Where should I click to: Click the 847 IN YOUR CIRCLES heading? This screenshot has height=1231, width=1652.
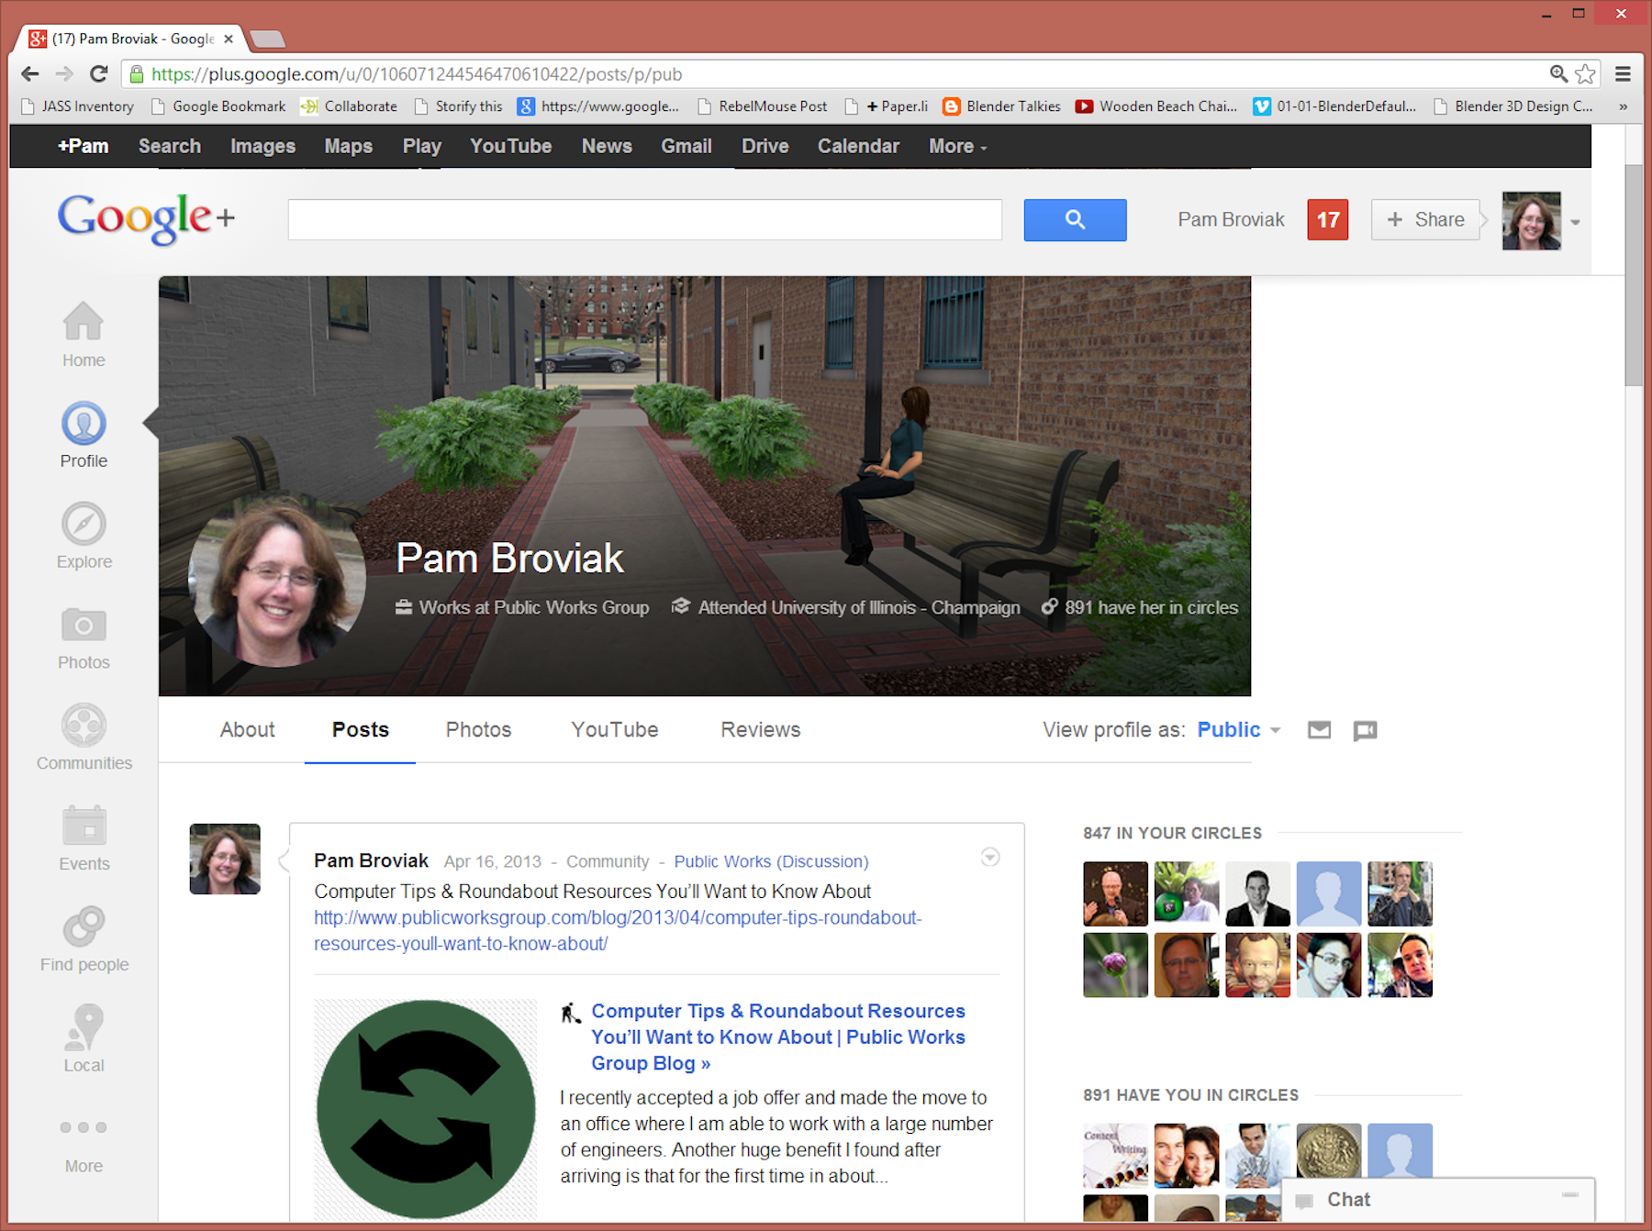coord(1172,833)
